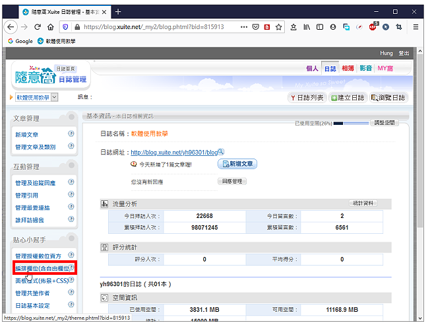Switch to the 相簿 tab
The image size is (430, 327).
[x=348, y=68]
